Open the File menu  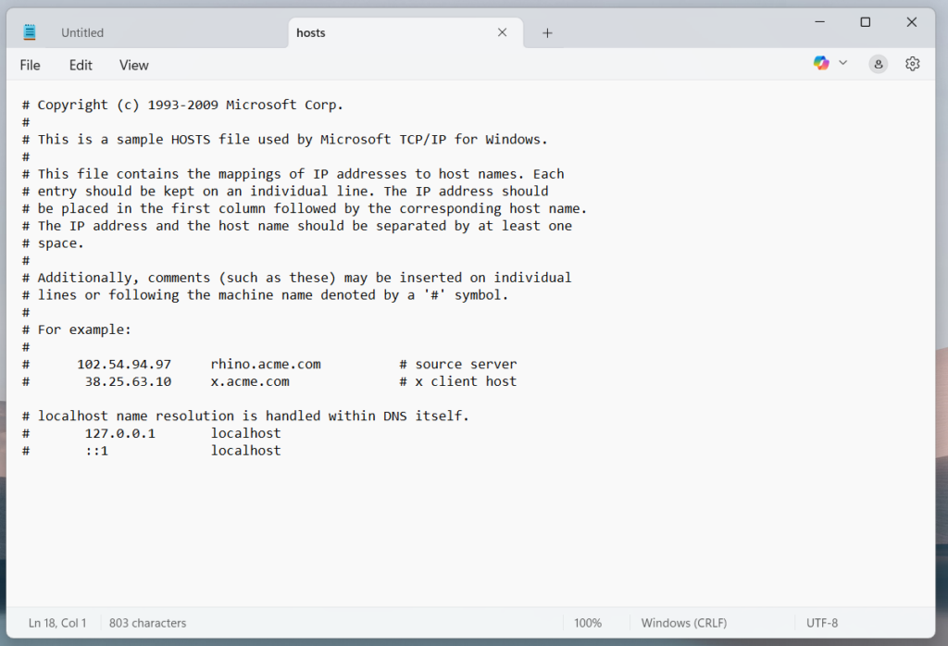(31, 66)
